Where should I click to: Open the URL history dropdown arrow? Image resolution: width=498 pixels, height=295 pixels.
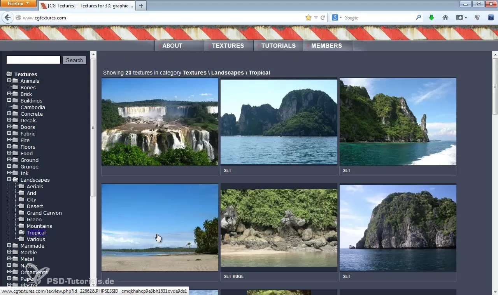tap(316, 17)
